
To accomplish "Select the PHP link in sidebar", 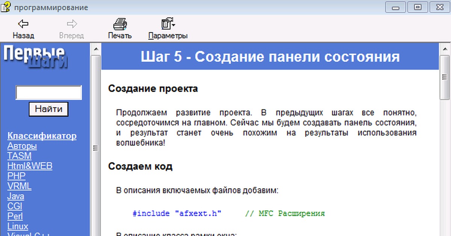I will coord(17,176).
